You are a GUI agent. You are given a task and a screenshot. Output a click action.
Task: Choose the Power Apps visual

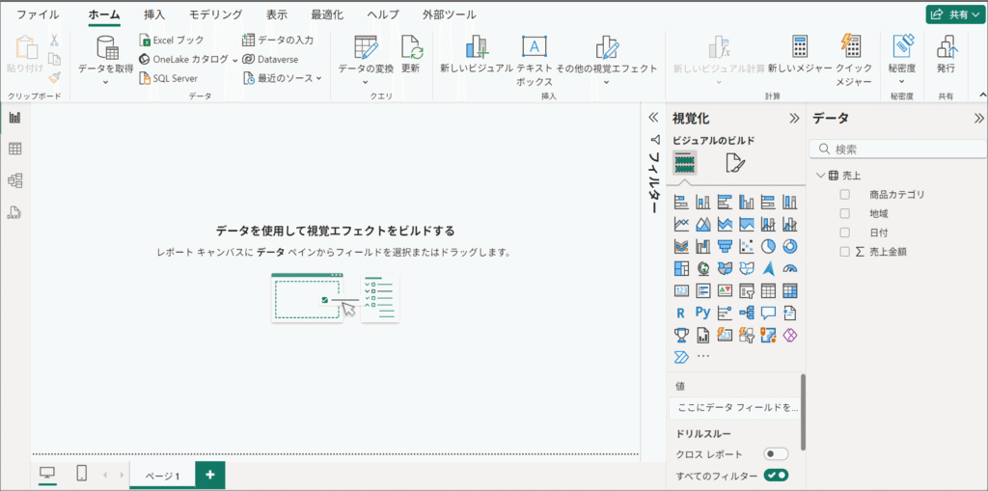789,335
